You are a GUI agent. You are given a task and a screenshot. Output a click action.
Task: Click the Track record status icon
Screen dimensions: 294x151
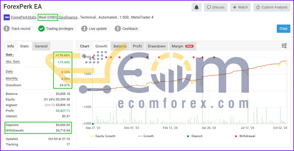point(6,29)
